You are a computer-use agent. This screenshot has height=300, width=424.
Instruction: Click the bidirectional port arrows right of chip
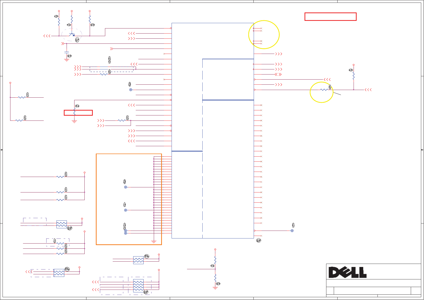[x=278, y=74]
